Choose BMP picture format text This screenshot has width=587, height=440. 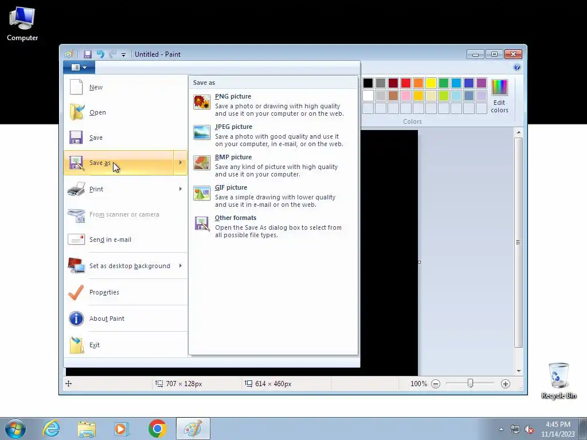click(x=233, y=157)
